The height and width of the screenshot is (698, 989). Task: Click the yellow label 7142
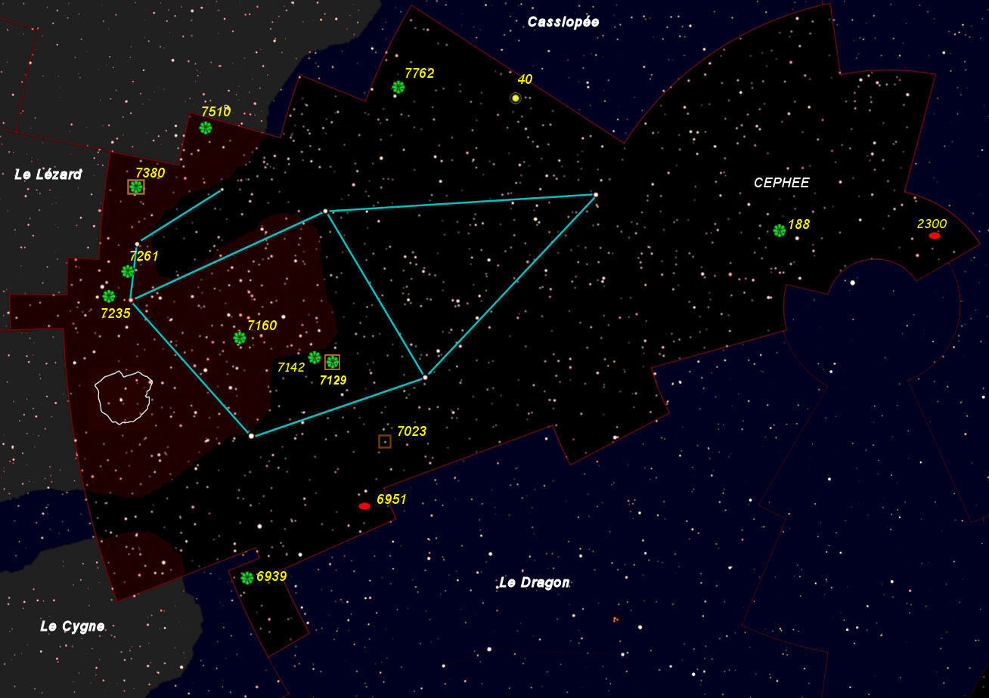291,368
